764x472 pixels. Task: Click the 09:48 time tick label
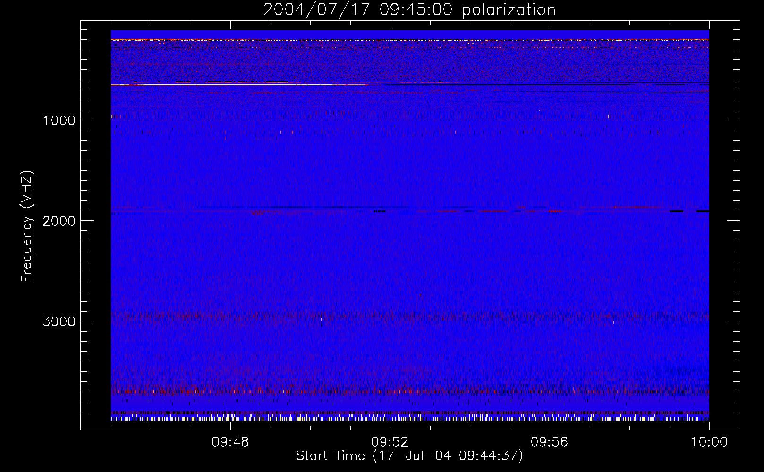click(230, 442)
